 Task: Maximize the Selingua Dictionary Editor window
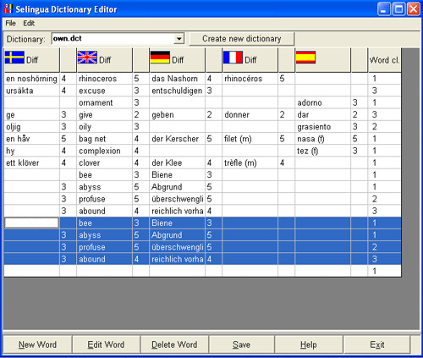[x=398, y=8]
